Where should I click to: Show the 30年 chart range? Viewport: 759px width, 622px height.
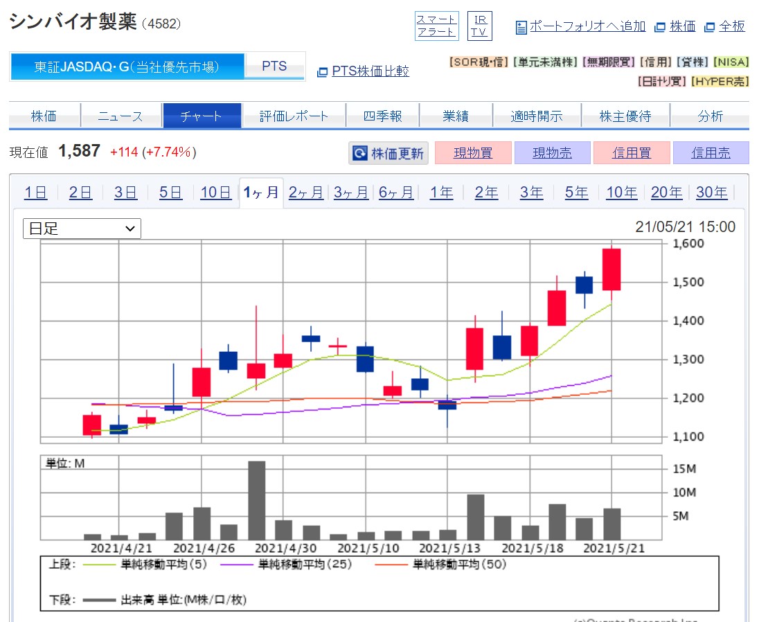pos(711,193)
